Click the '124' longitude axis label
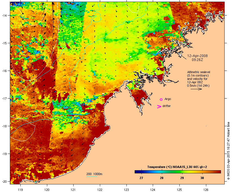Screen dimensions: 232x192 tap(153, 190)
